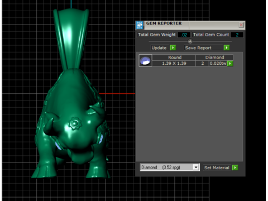Image resolution: width=268 pixels, height=201 pixels.
Task: Collapse panel with the round arrow toggle
Action: (x=190, y=41)
